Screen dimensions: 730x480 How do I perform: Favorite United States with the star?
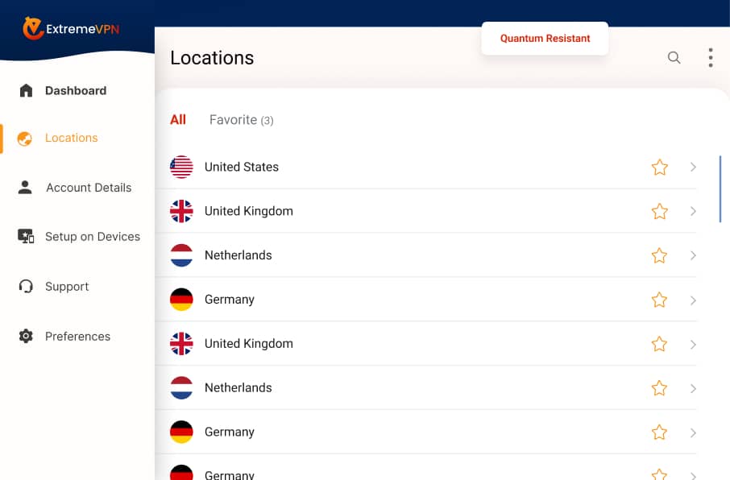659,168
